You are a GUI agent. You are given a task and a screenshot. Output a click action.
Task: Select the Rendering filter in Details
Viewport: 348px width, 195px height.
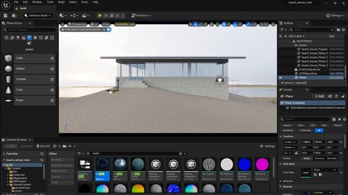[288, 131]
